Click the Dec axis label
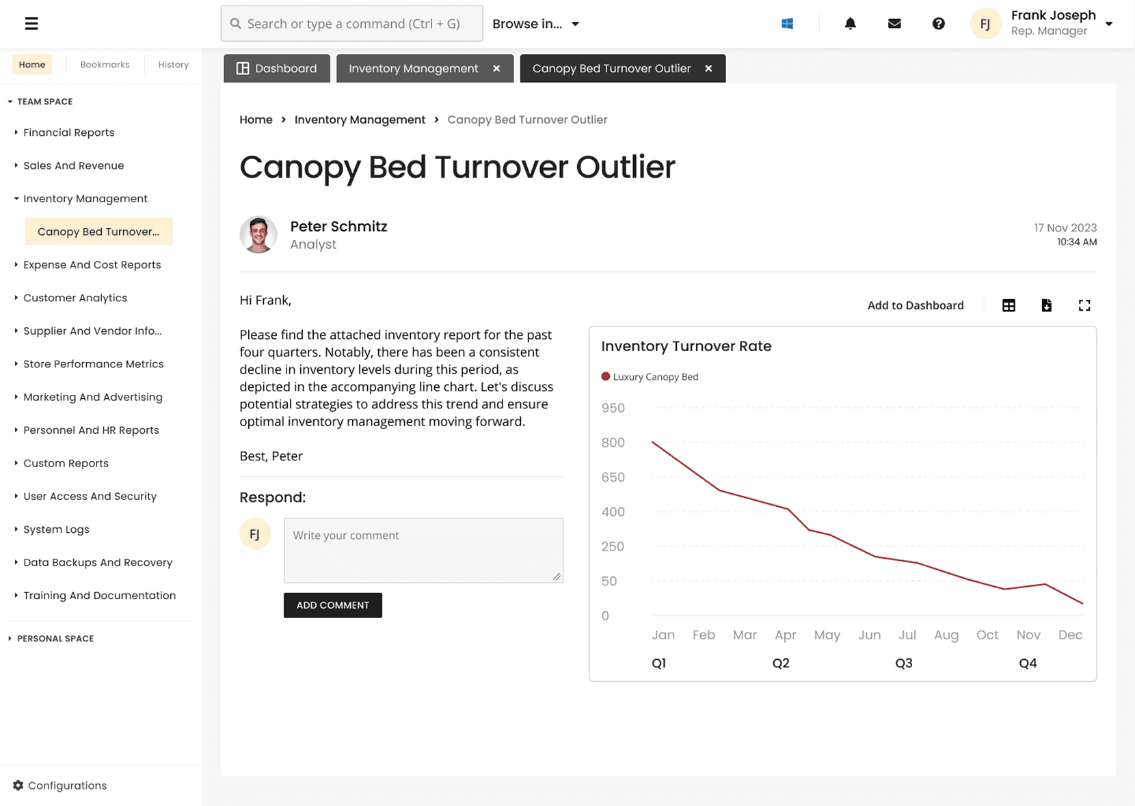This screenshot has width=1135, height=806. coord(1070,635)
